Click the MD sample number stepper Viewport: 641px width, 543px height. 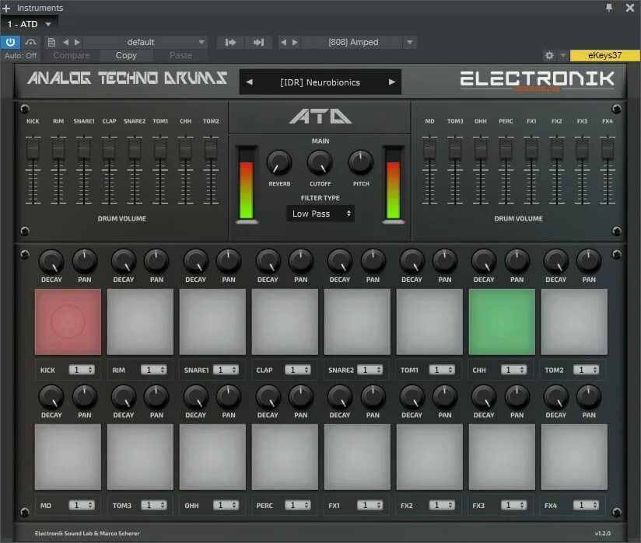click(82, 506)
